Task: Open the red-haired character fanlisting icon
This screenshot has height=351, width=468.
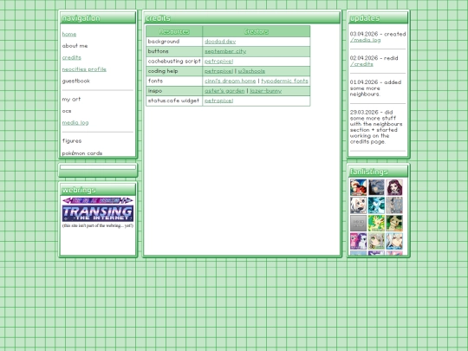Action: 358,187
